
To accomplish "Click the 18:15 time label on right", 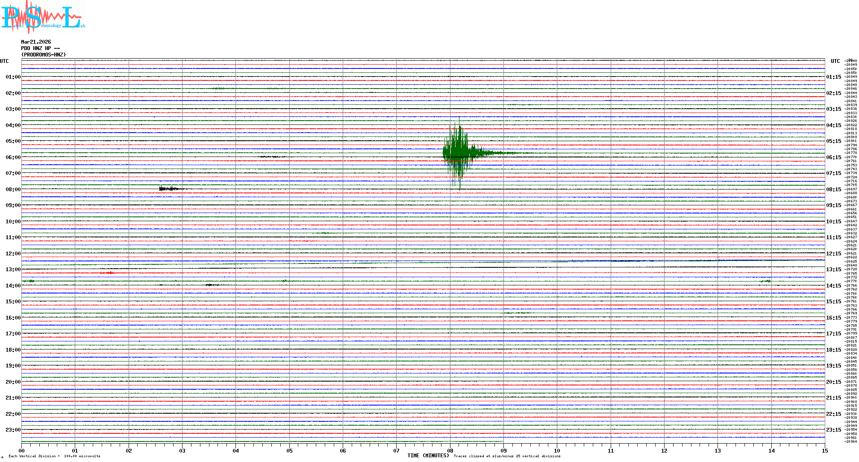I will point(833,350).
